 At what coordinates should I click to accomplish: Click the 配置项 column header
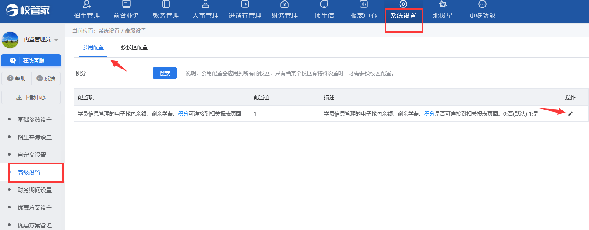(x=86, y=97)
